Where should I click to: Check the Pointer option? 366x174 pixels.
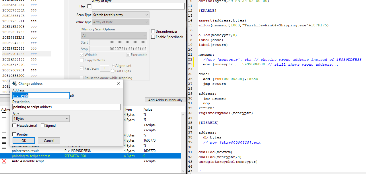point(14,134)
